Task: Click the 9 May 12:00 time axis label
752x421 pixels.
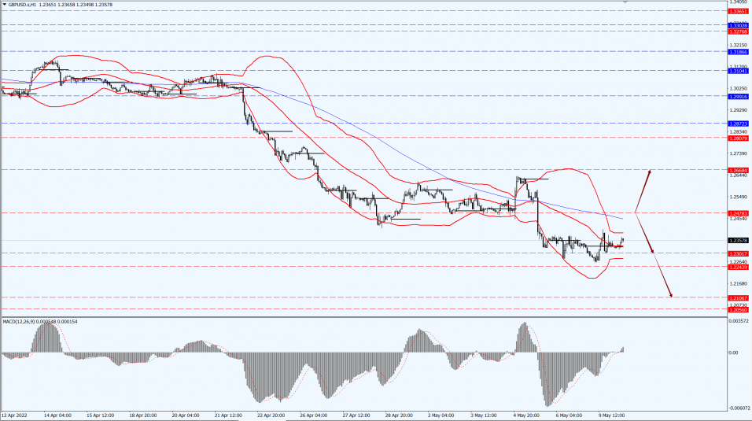Action: click(x=611, y=415)
